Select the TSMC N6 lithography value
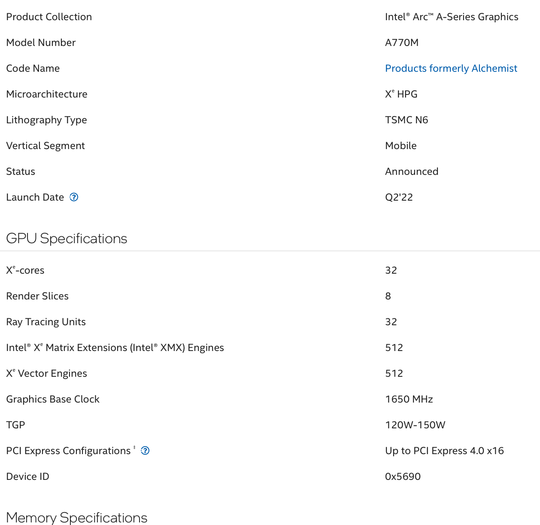 tap(407, 120)
